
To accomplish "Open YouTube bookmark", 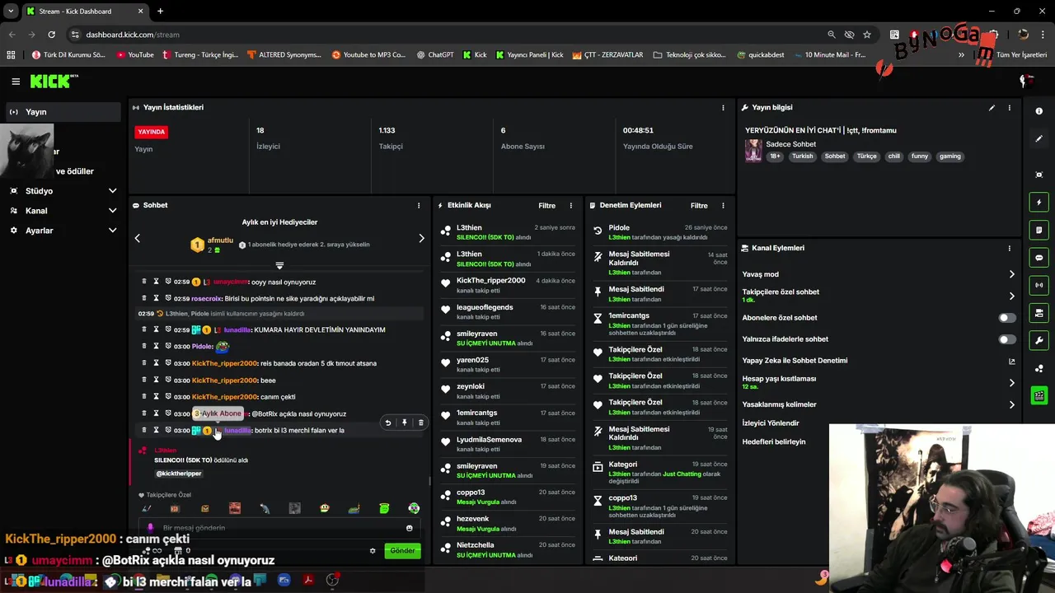I will [134, 55].
